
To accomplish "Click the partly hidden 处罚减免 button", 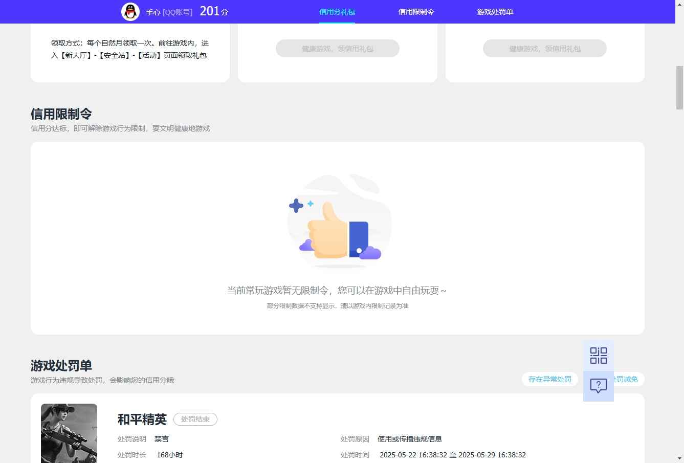I will coord(629,379).
